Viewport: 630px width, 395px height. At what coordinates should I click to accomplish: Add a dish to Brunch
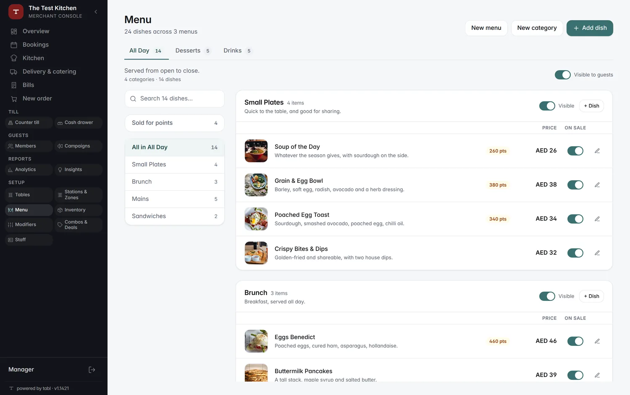[591, 296]
